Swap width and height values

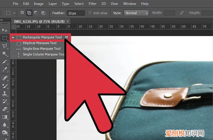pos(182,13)
